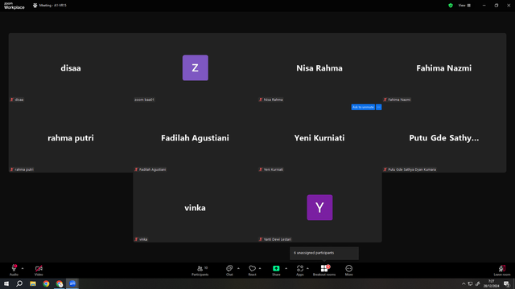Select Fahima Nazmi video tile
This screenshot has width=515, height=289.
pos(444,67)
